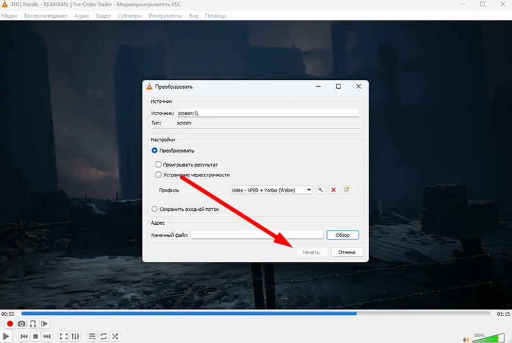The height and width of the screenshot is (343, 512).
Task: Delete selected profile with red X
Action: click(x=333, y=190)
